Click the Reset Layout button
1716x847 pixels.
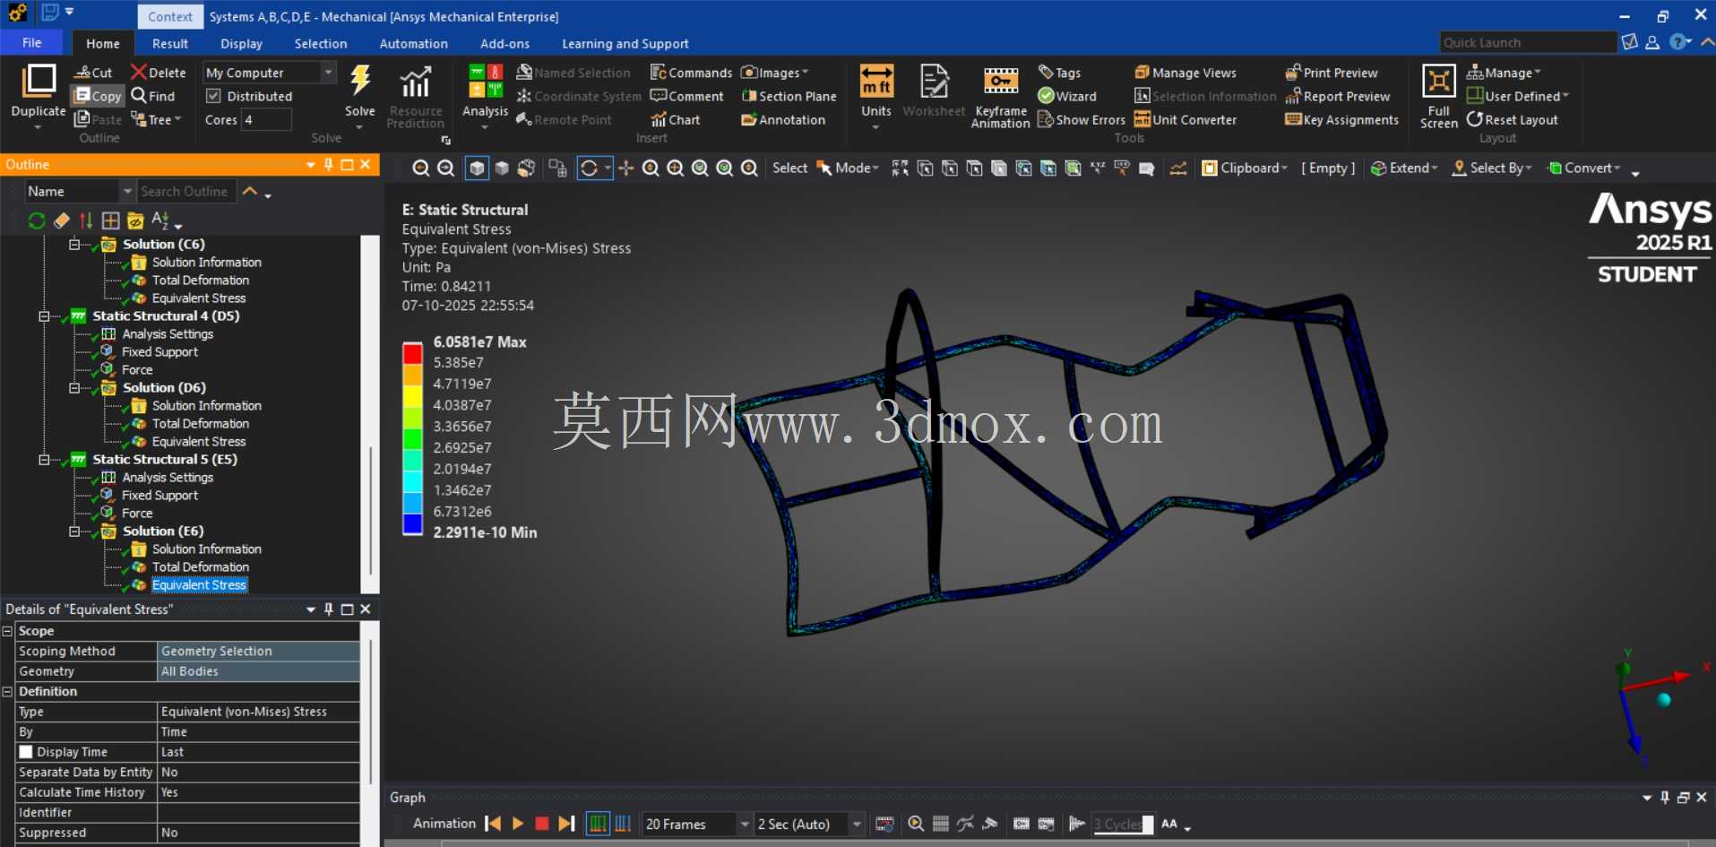1513,119
